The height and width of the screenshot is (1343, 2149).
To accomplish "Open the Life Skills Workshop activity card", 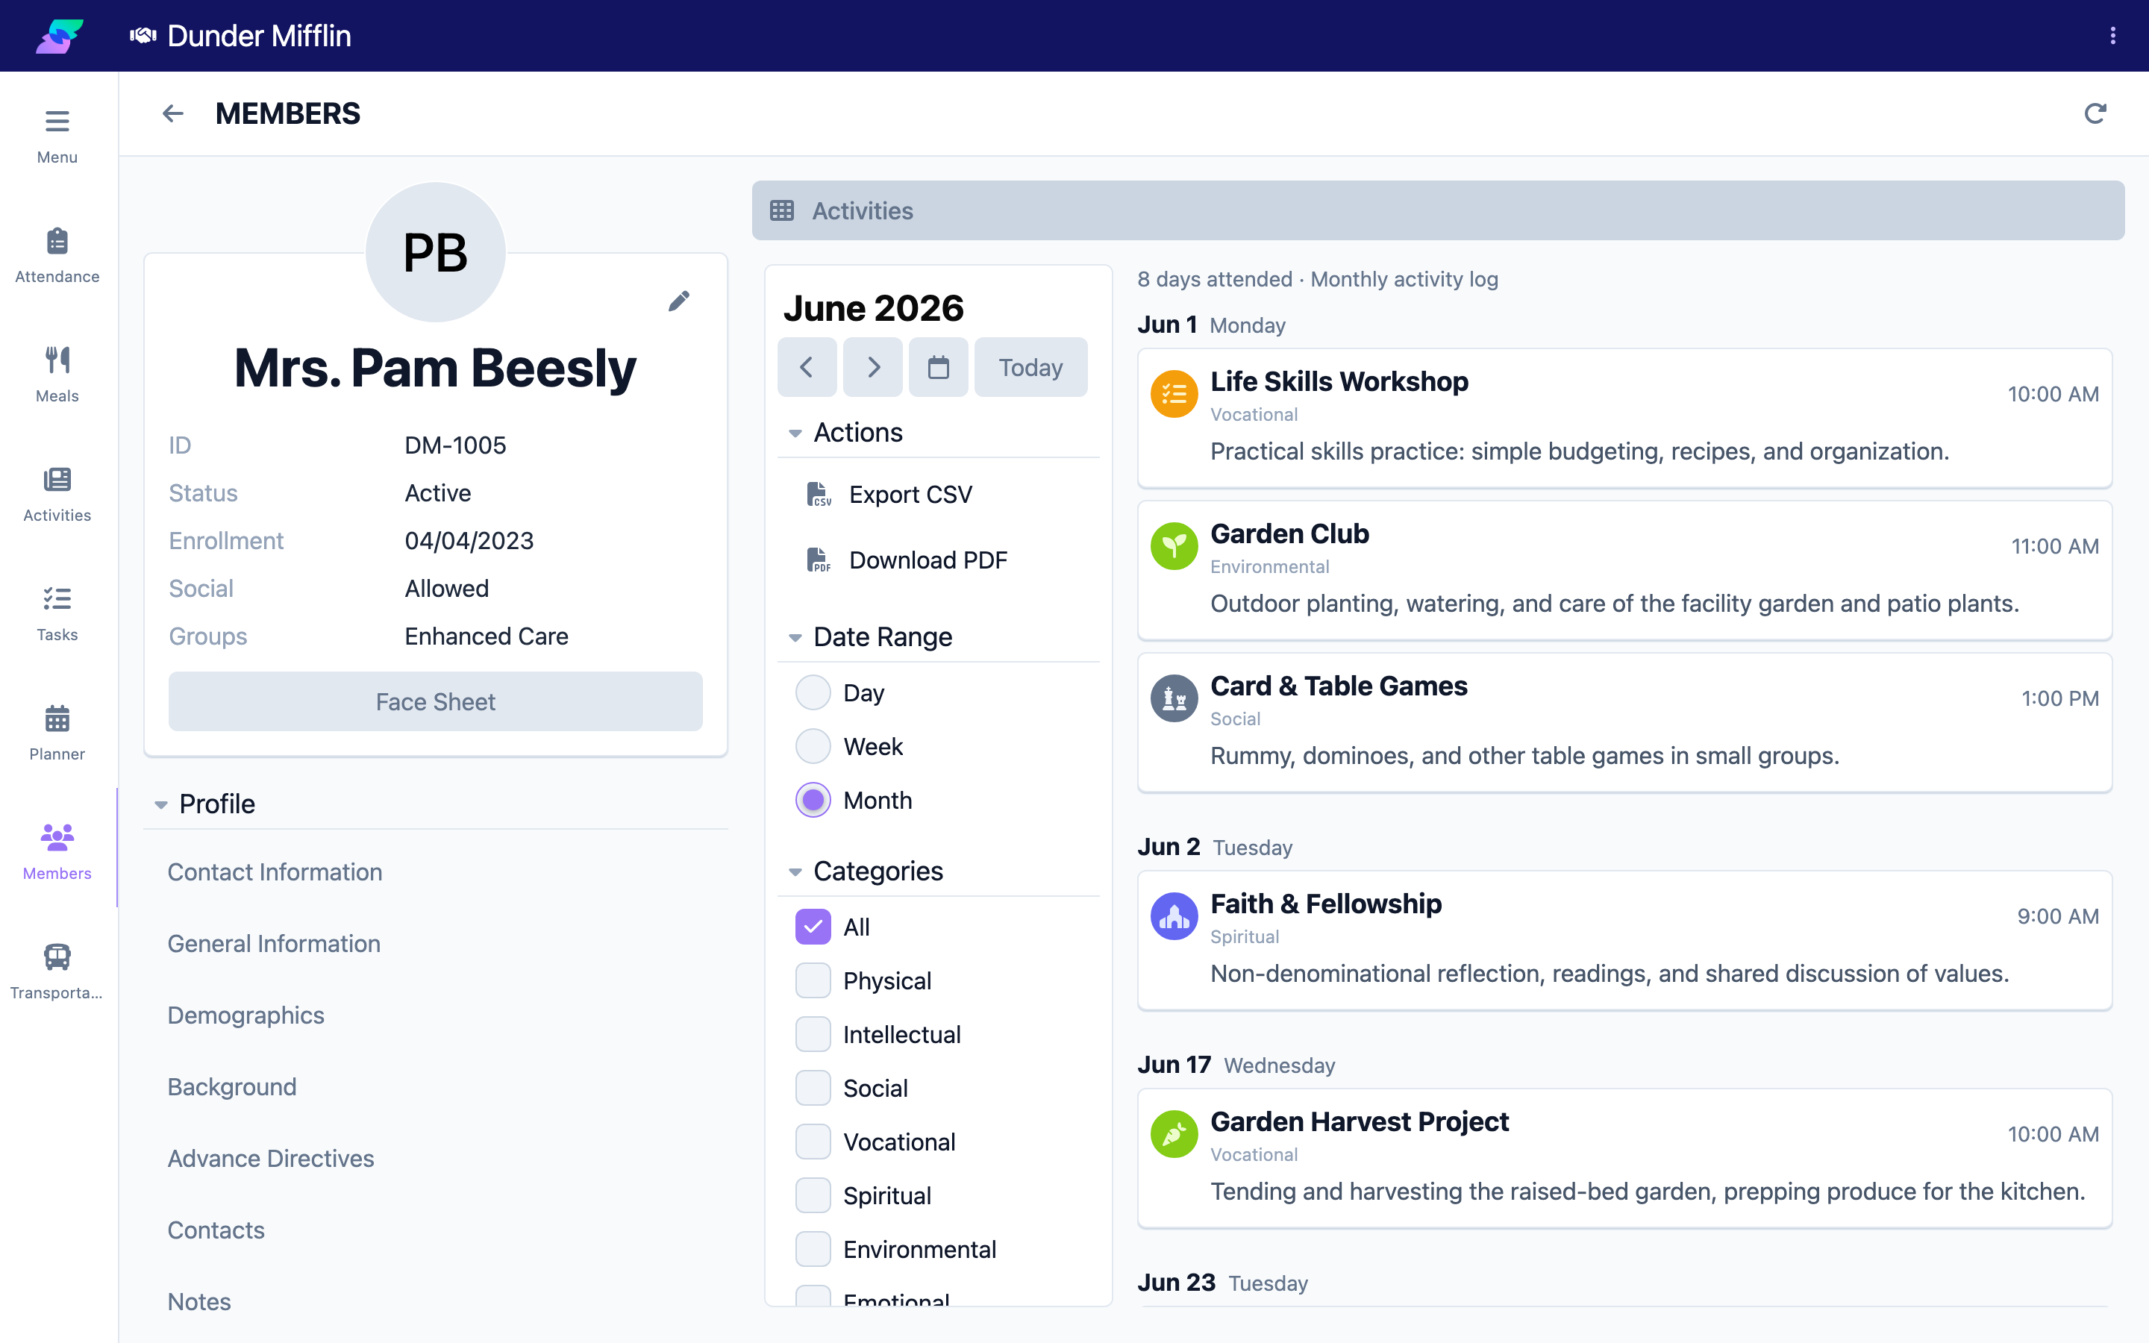I will (x=1624, y=418).
